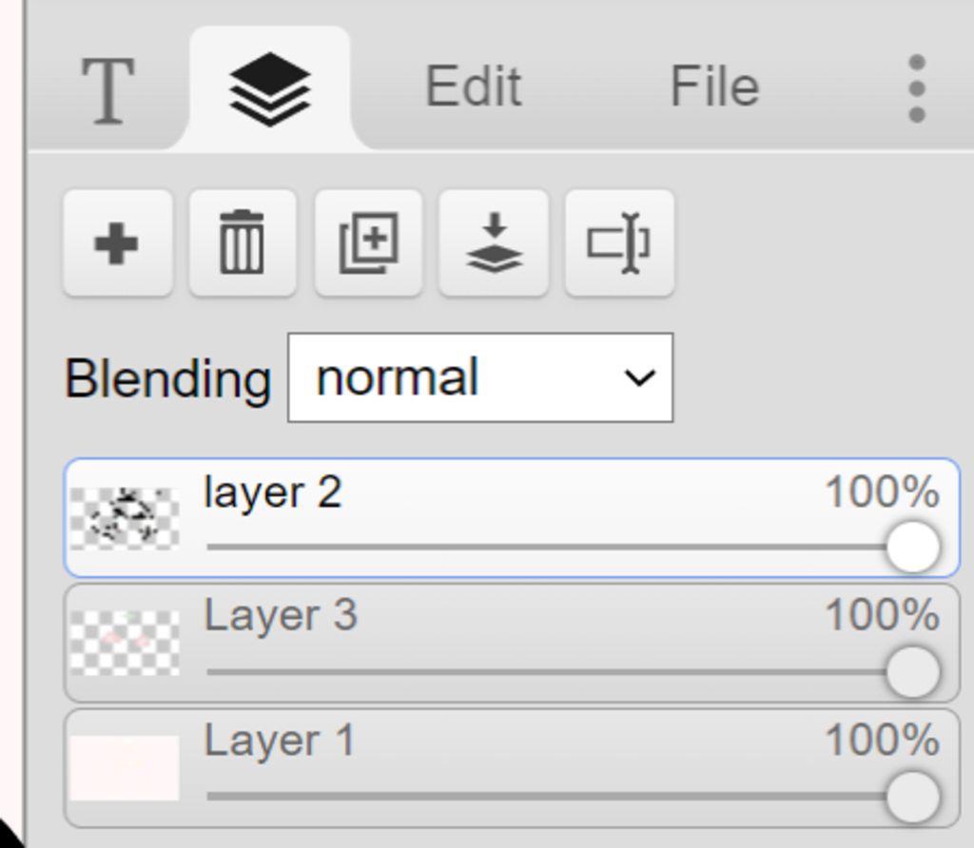This screenshot has width=974, height=848.
Task: Click the dropdown arrow next to normal
Action: coord(640,377)
